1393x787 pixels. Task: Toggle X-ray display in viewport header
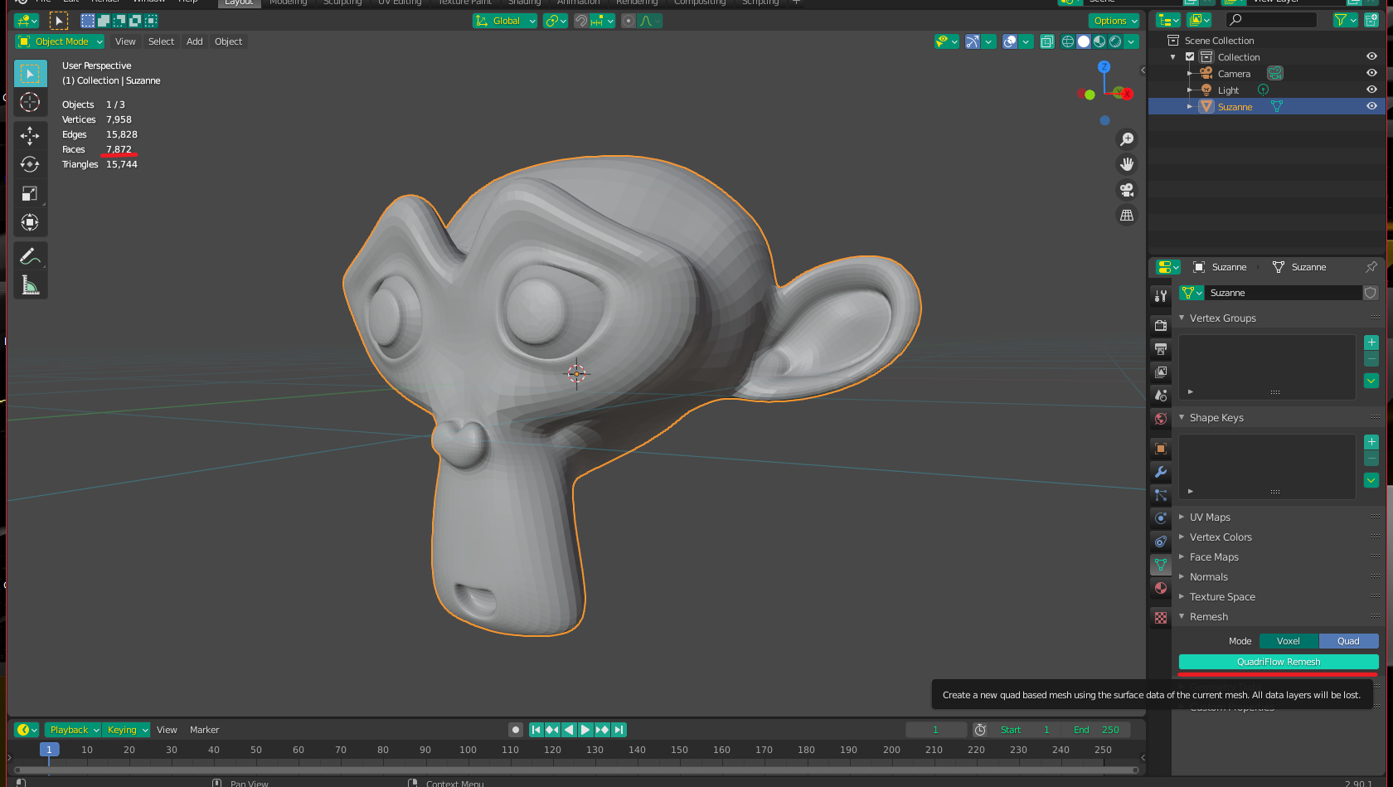pyautogui.click(x=1047, y=41)
